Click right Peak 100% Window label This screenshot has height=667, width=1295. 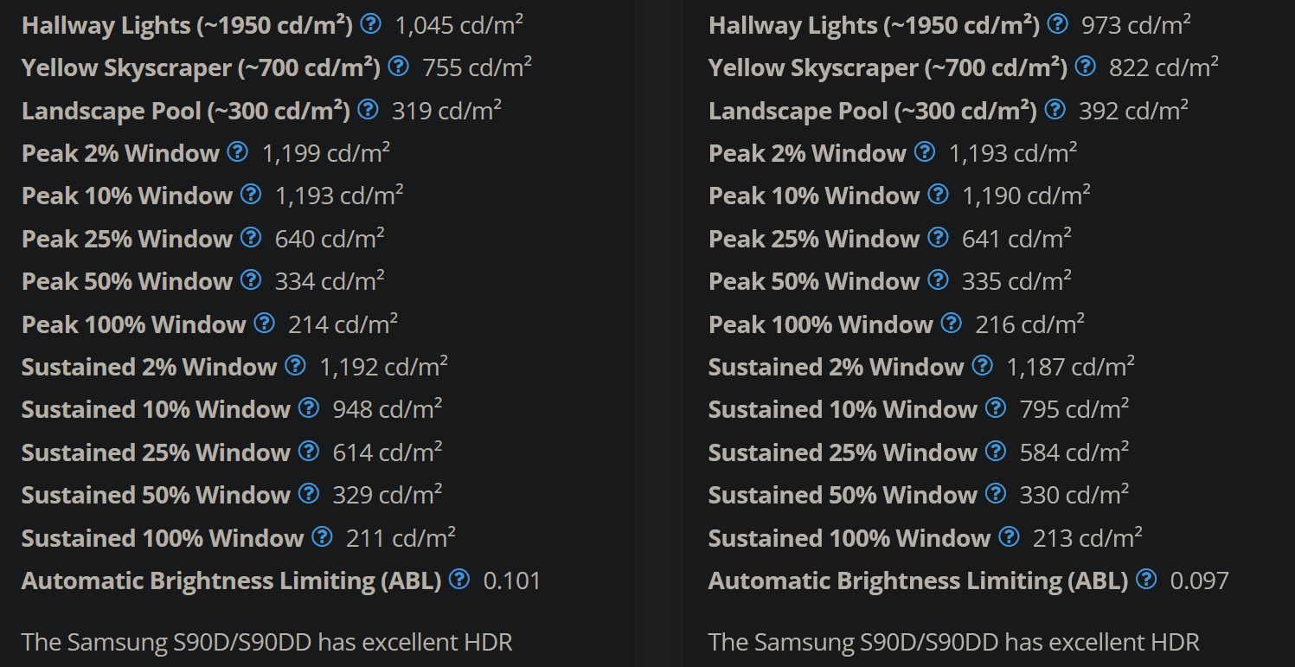[x=821, y=324]
